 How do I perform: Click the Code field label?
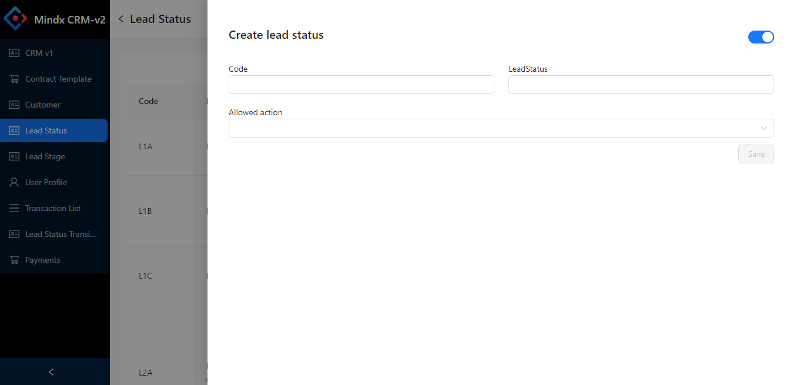coord(238,69)
